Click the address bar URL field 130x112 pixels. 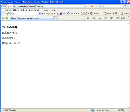click(49, 6)
